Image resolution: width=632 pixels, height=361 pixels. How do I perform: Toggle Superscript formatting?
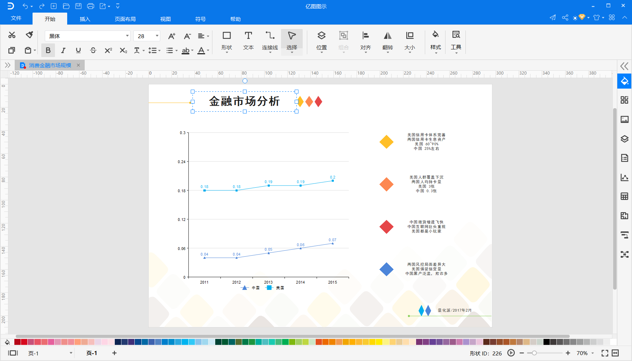tap(108, 50)
